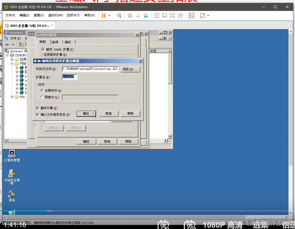The height and width of the screenshot is (229, 295).
Task: Open the 查看(V) menu in VMware
Action: point(39,15)
